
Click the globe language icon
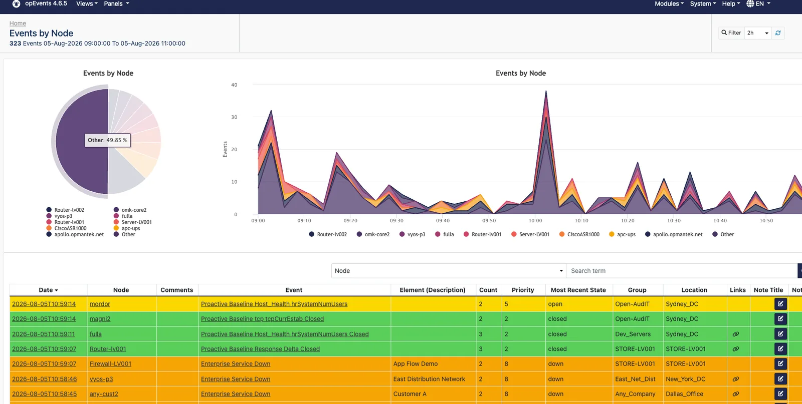point(750,4)
